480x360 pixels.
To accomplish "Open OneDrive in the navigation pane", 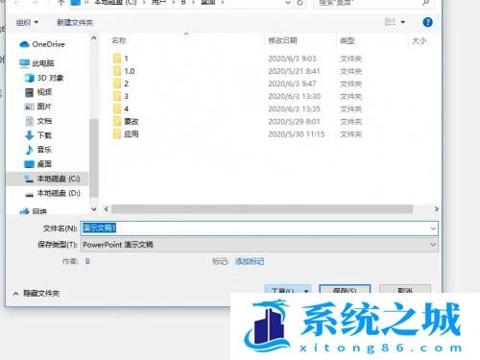I will pyautogui.click(x=48, y=44).
